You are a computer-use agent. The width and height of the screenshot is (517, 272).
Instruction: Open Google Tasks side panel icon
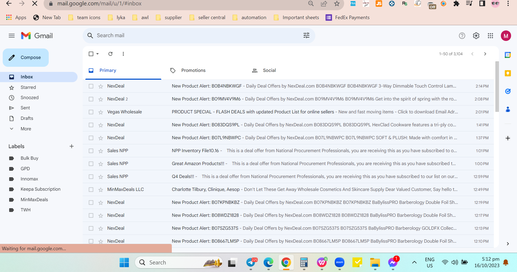pyautogui.click(x=508, y=91)
